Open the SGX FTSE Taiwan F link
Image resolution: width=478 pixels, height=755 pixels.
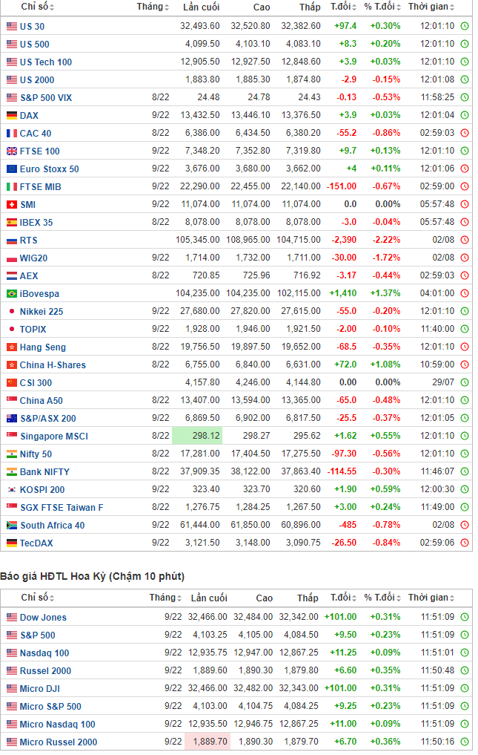tap(62, 508)
